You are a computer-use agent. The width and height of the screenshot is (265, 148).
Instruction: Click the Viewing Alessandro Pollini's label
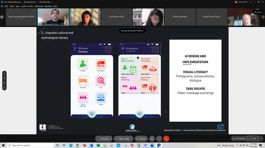132,31
